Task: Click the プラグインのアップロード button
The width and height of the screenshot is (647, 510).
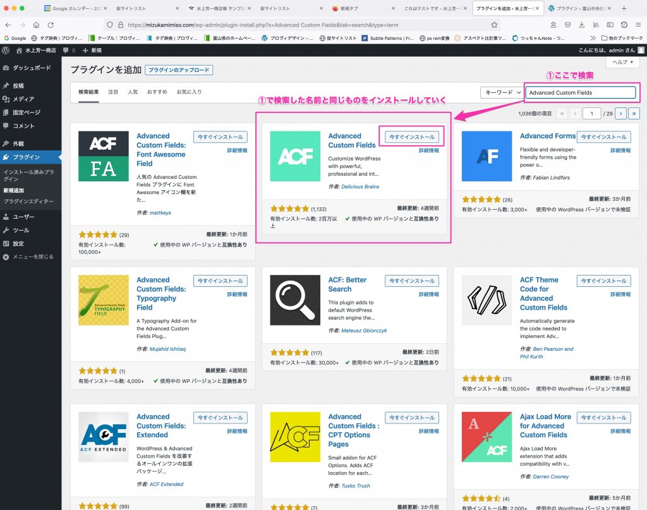Action: pos(179,70)
